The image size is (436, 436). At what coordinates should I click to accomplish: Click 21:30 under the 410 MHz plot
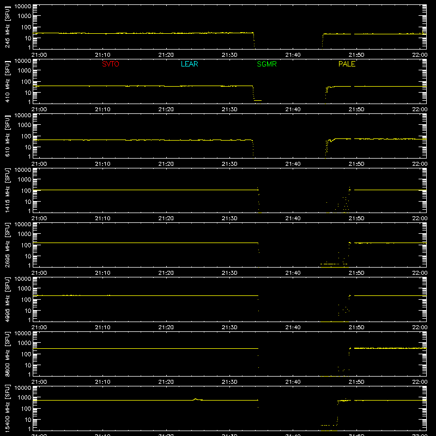coord(229,110)
